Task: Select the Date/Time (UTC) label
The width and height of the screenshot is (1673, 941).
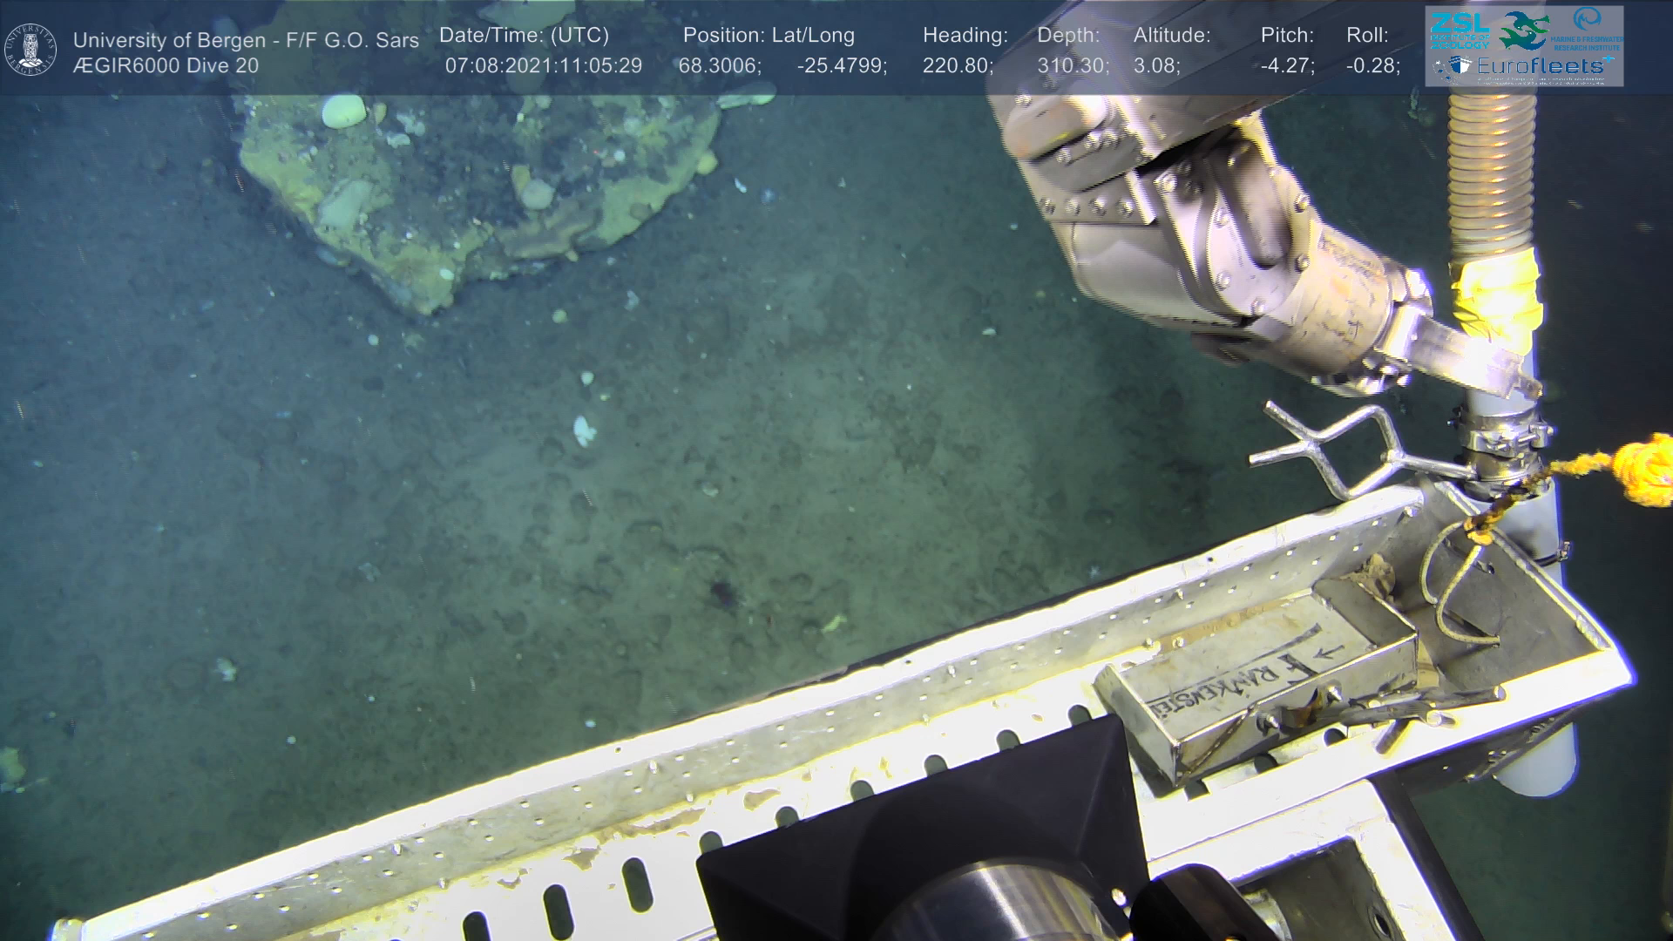Action: (524, 36)
